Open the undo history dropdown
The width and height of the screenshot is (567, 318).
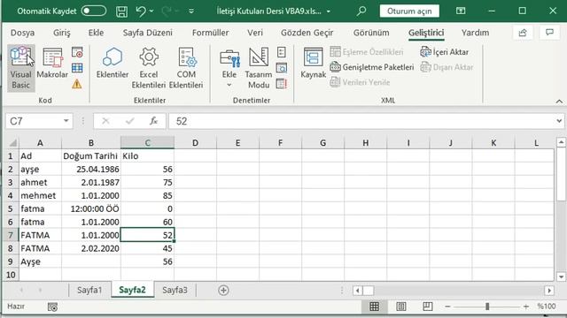point(151,11)
